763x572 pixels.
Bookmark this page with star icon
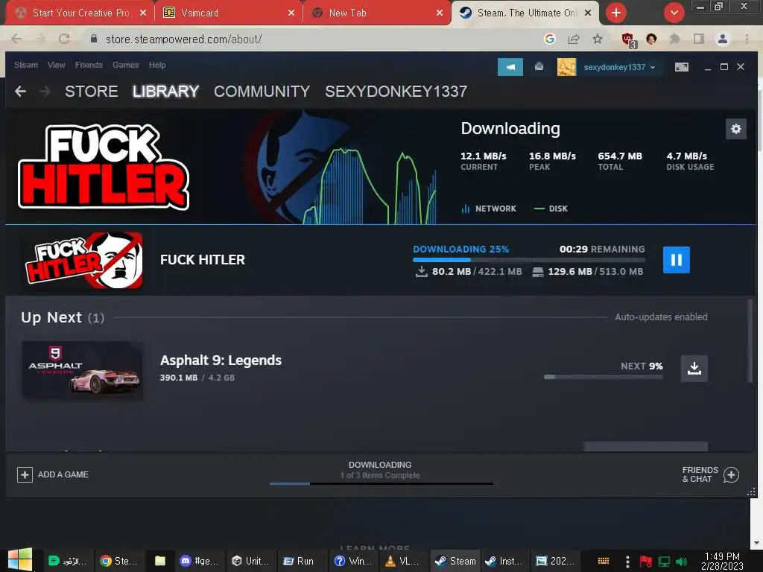[598, 39]
